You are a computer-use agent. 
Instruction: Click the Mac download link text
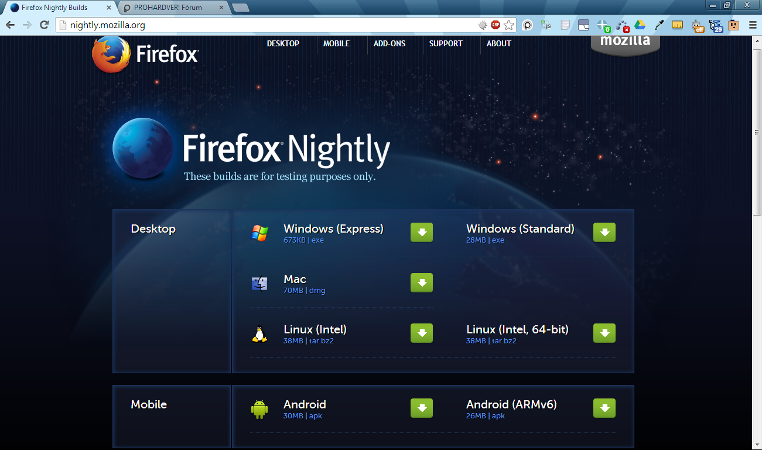click(295, 279)
